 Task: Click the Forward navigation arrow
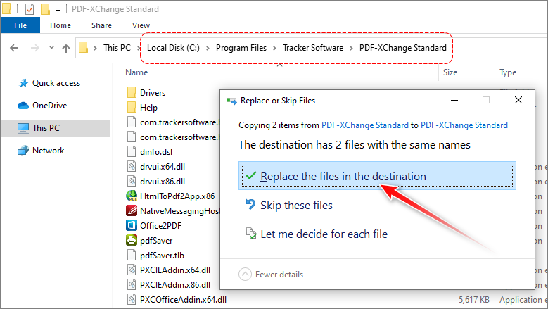pos(34,48)
